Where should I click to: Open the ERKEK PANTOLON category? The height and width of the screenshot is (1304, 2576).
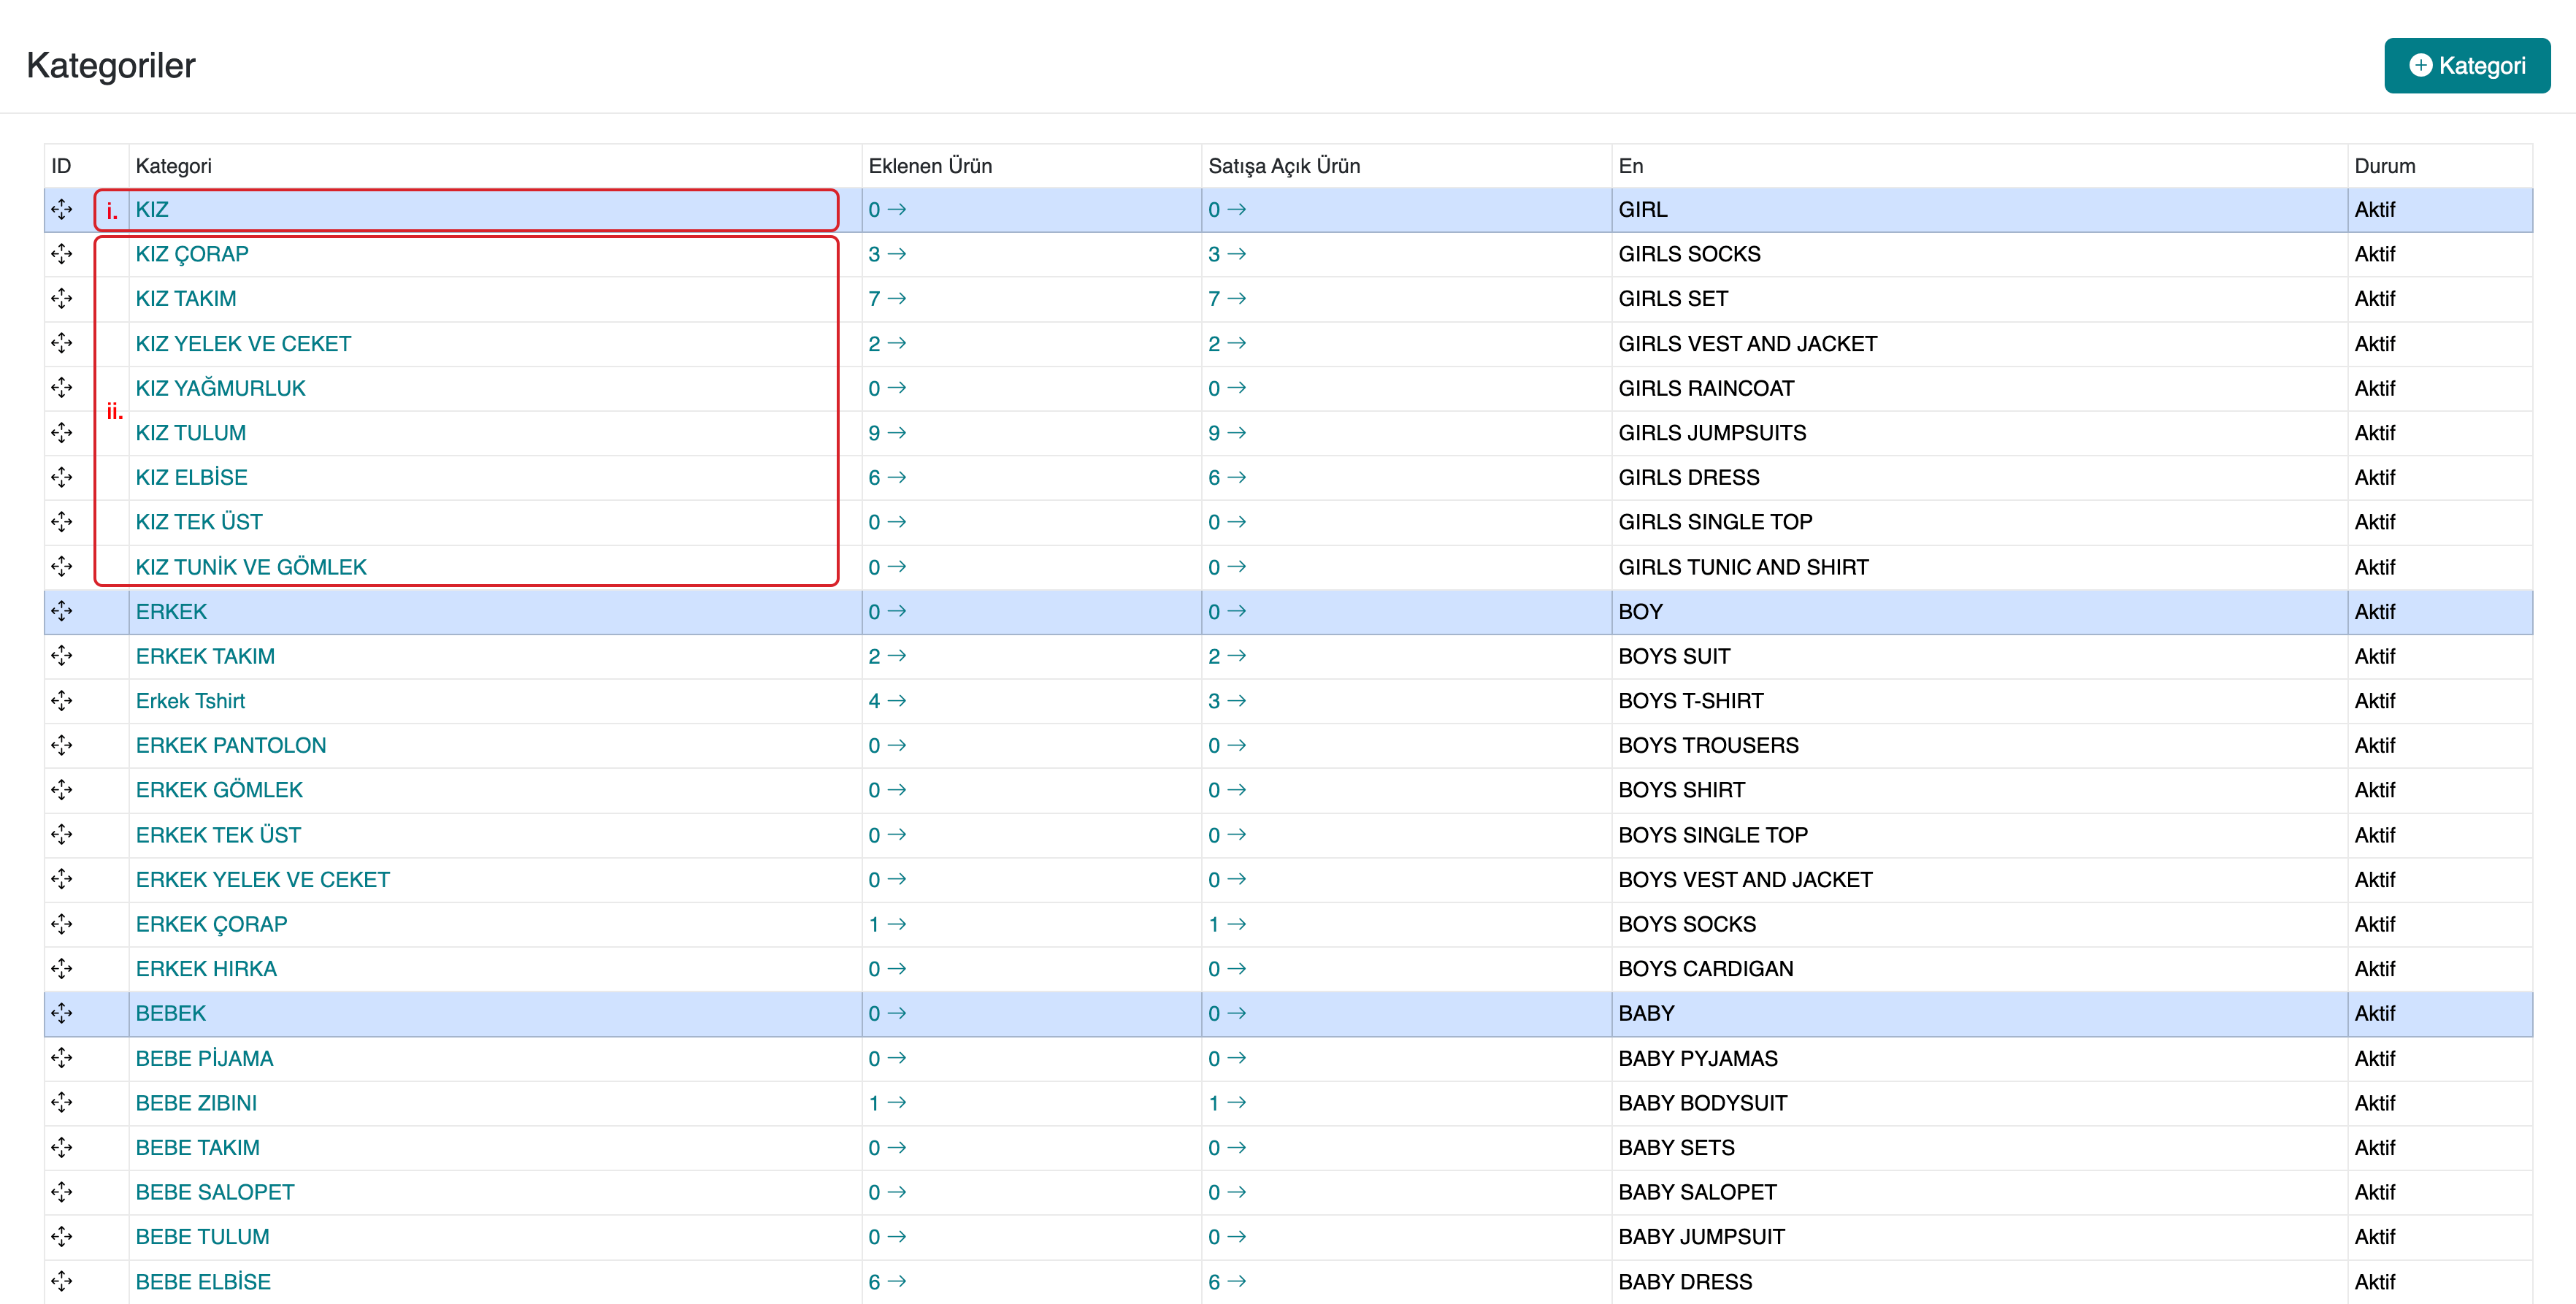231,745
